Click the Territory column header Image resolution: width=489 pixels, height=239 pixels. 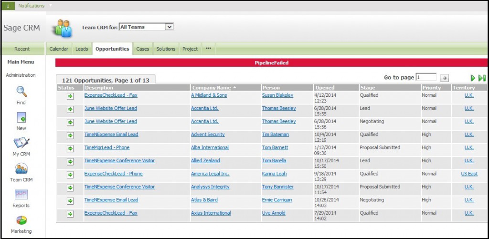(x=464, y=88)
